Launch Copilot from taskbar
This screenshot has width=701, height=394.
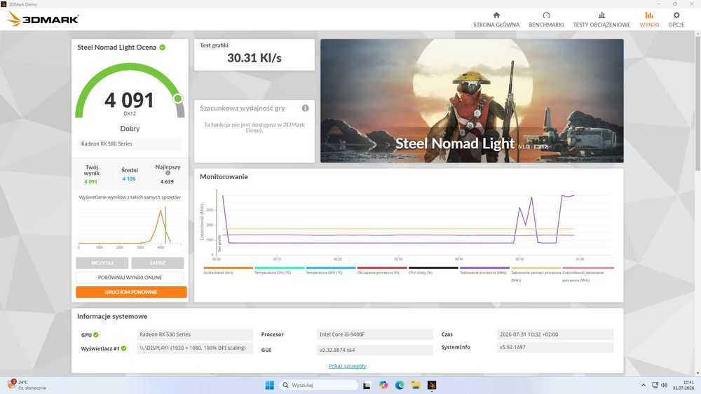(383, 385)
